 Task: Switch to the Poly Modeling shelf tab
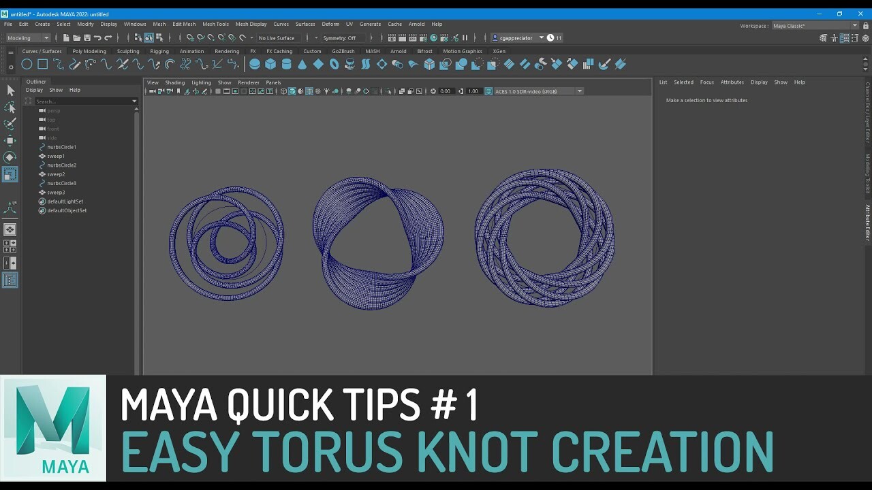[89, 51]
